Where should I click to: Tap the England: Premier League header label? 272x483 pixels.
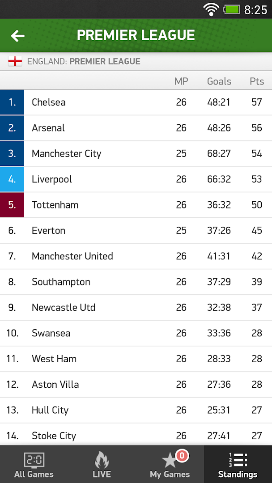[84, 61]
